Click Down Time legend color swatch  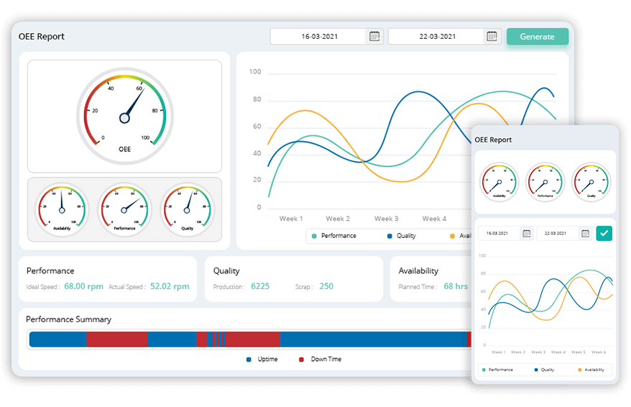click(x=302, y=359)
